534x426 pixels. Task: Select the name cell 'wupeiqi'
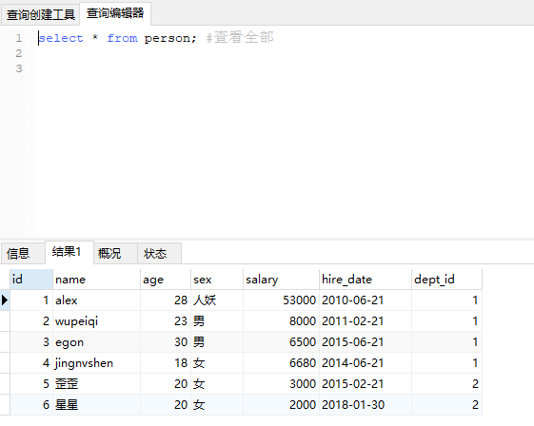click(96, 320)
